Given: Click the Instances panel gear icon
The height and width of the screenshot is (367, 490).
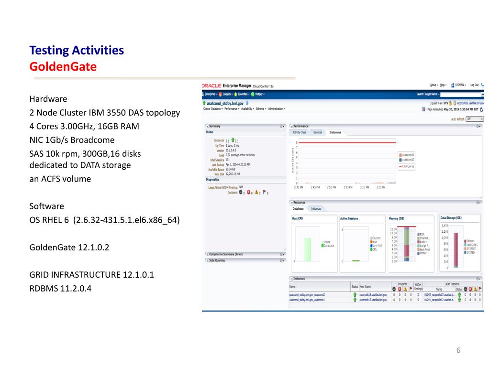Looking at the screenshot, I should point(478,279).
